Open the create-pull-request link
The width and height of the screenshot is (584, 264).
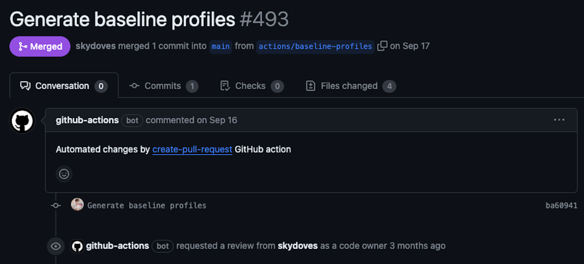tap(192, 149)
